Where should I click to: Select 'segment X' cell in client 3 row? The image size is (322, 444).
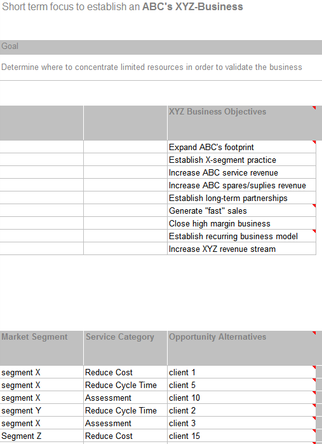click(41, 423)
